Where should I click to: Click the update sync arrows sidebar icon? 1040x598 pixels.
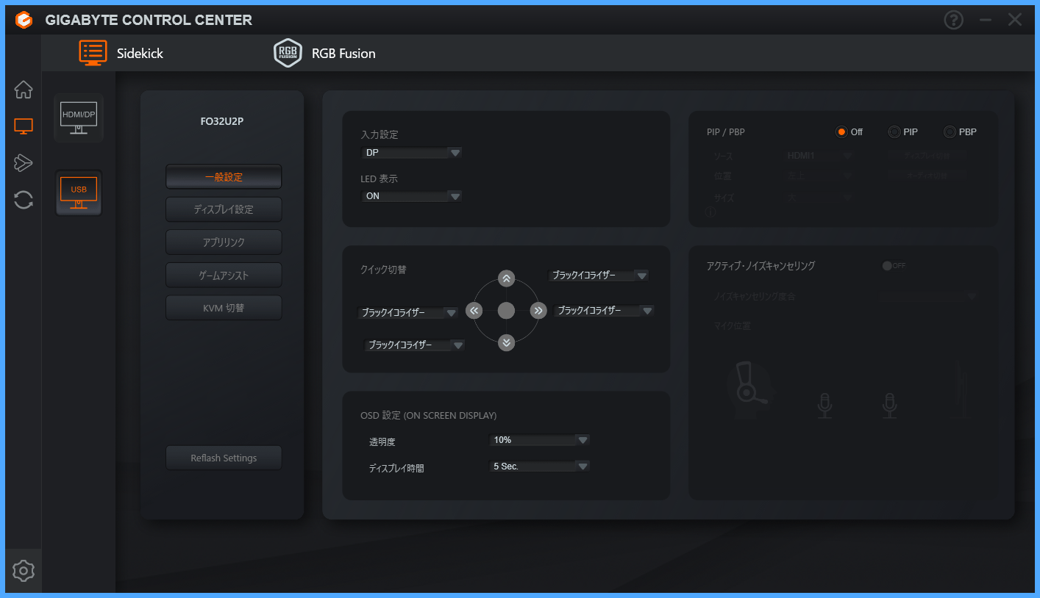(x=24, y=199)
